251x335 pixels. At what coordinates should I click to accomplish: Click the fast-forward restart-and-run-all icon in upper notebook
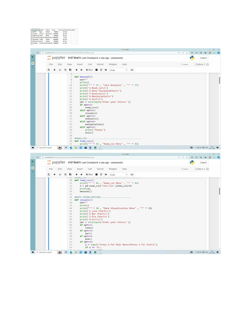[106, 70]
